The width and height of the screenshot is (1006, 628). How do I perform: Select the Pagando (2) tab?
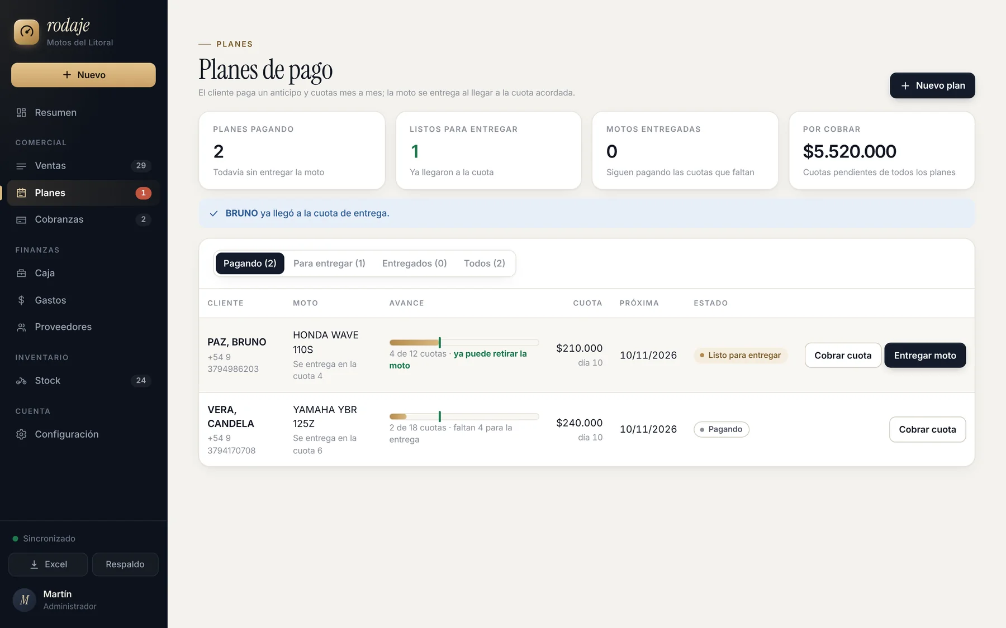tap(250, 263)
